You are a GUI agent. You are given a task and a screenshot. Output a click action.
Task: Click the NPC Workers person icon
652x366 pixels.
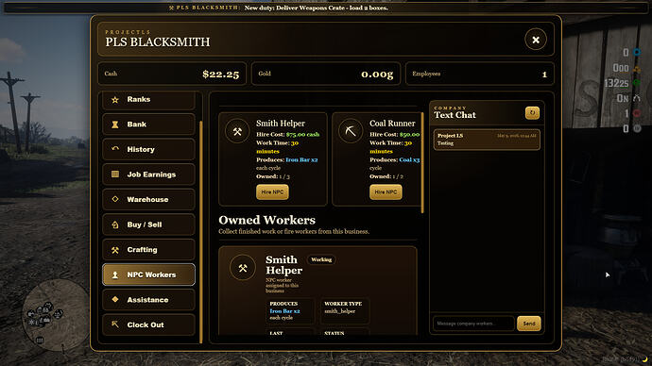115,274
